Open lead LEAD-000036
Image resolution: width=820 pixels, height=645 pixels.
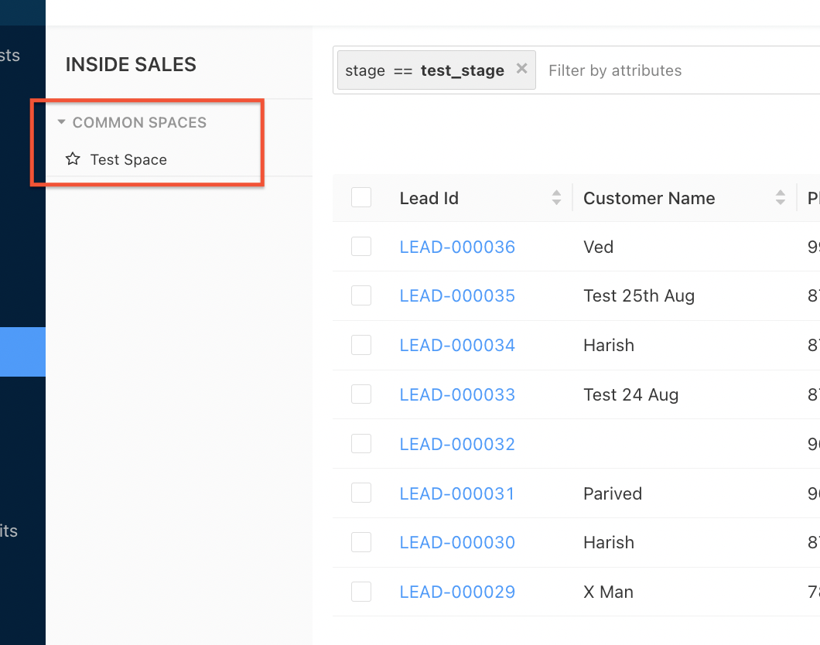click(x=457, y=247)
